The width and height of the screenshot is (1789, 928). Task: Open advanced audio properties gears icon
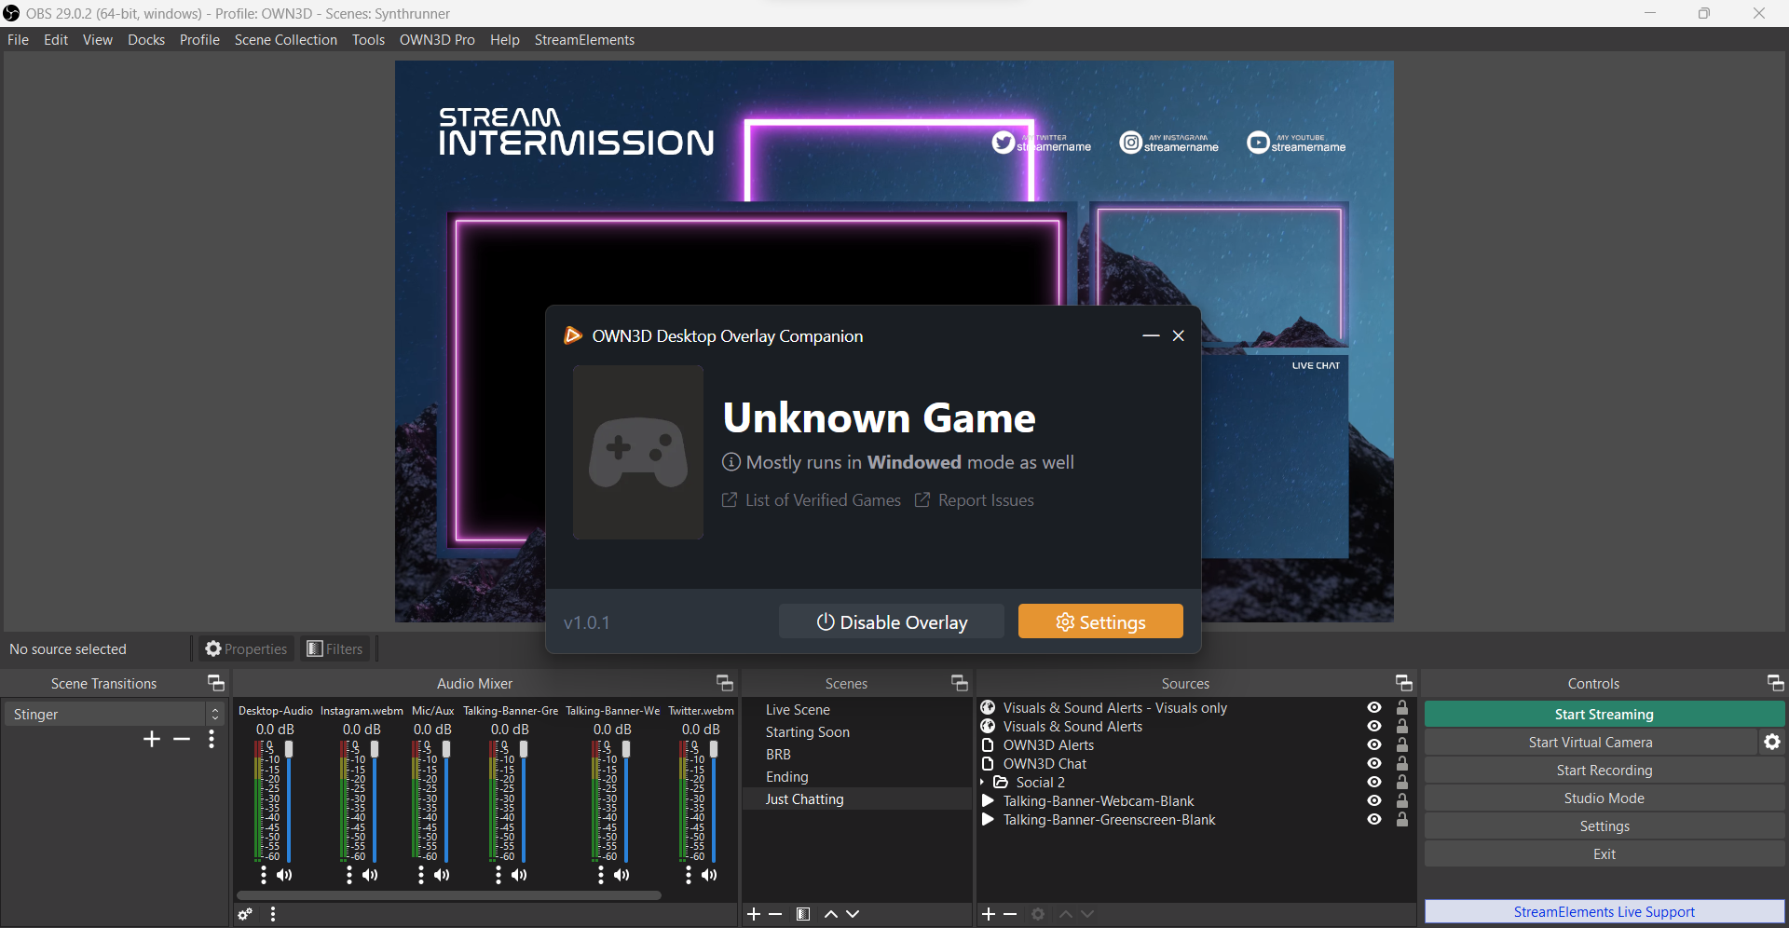coord(245,914)
